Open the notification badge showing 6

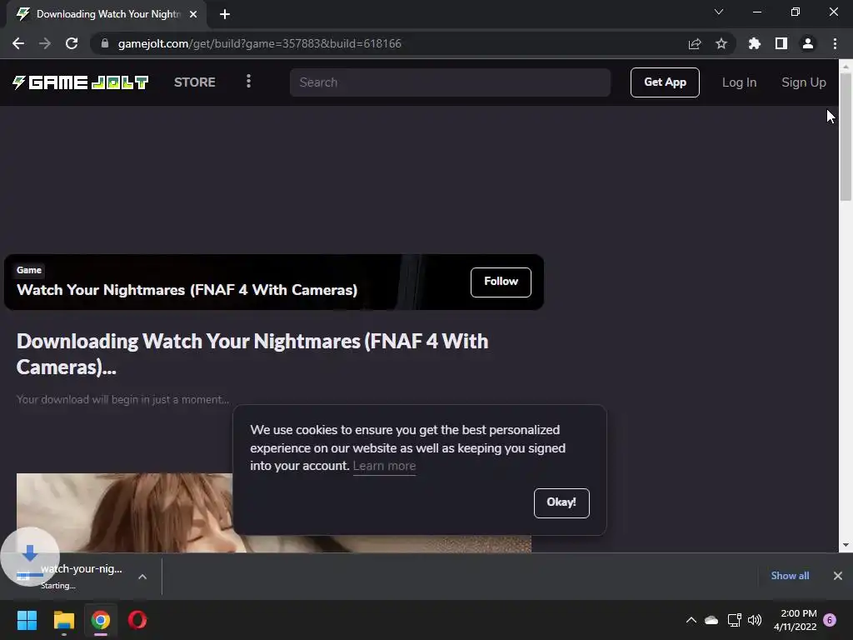point(830,620)
